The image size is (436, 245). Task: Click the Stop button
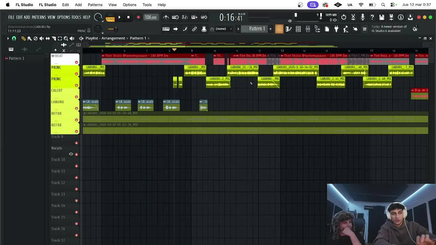[x=128, y=17]
